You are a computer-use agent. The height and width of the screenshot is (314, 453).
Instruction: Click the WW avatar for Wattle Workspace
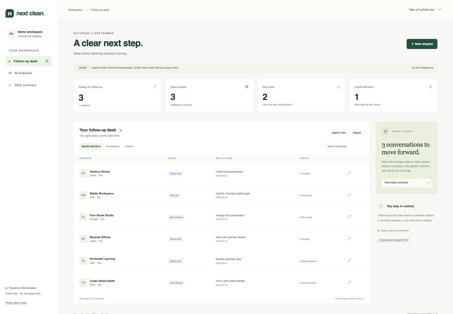tap(83, 195)
